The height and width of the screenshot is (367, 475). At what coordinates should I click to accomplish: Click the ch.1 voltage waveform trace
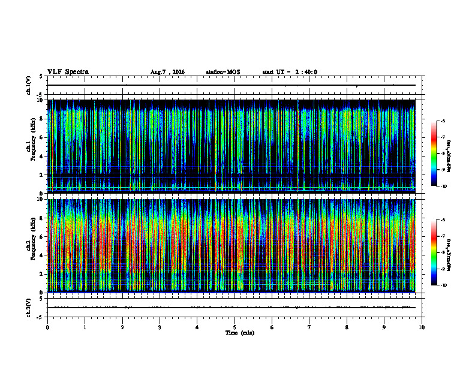(x=232, y=85)
